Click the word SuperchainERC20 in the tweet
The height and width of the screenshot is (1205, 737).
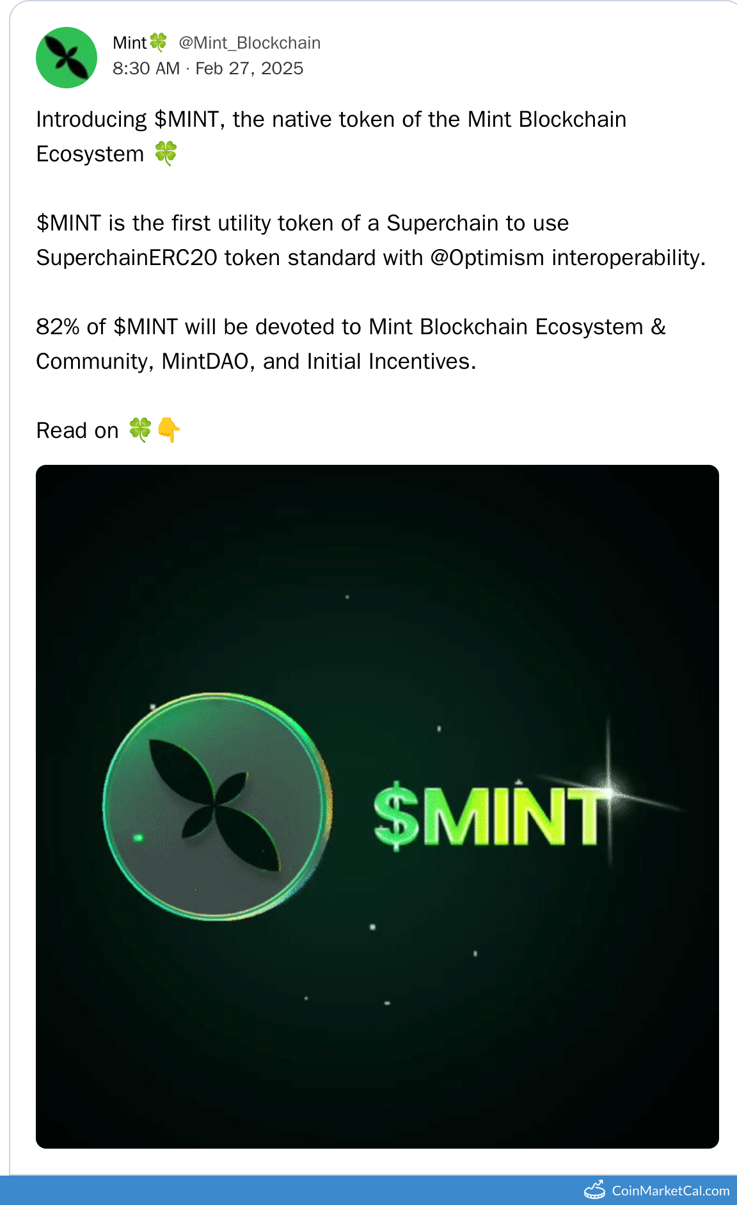pyautogui.click(x=127, y=258)
